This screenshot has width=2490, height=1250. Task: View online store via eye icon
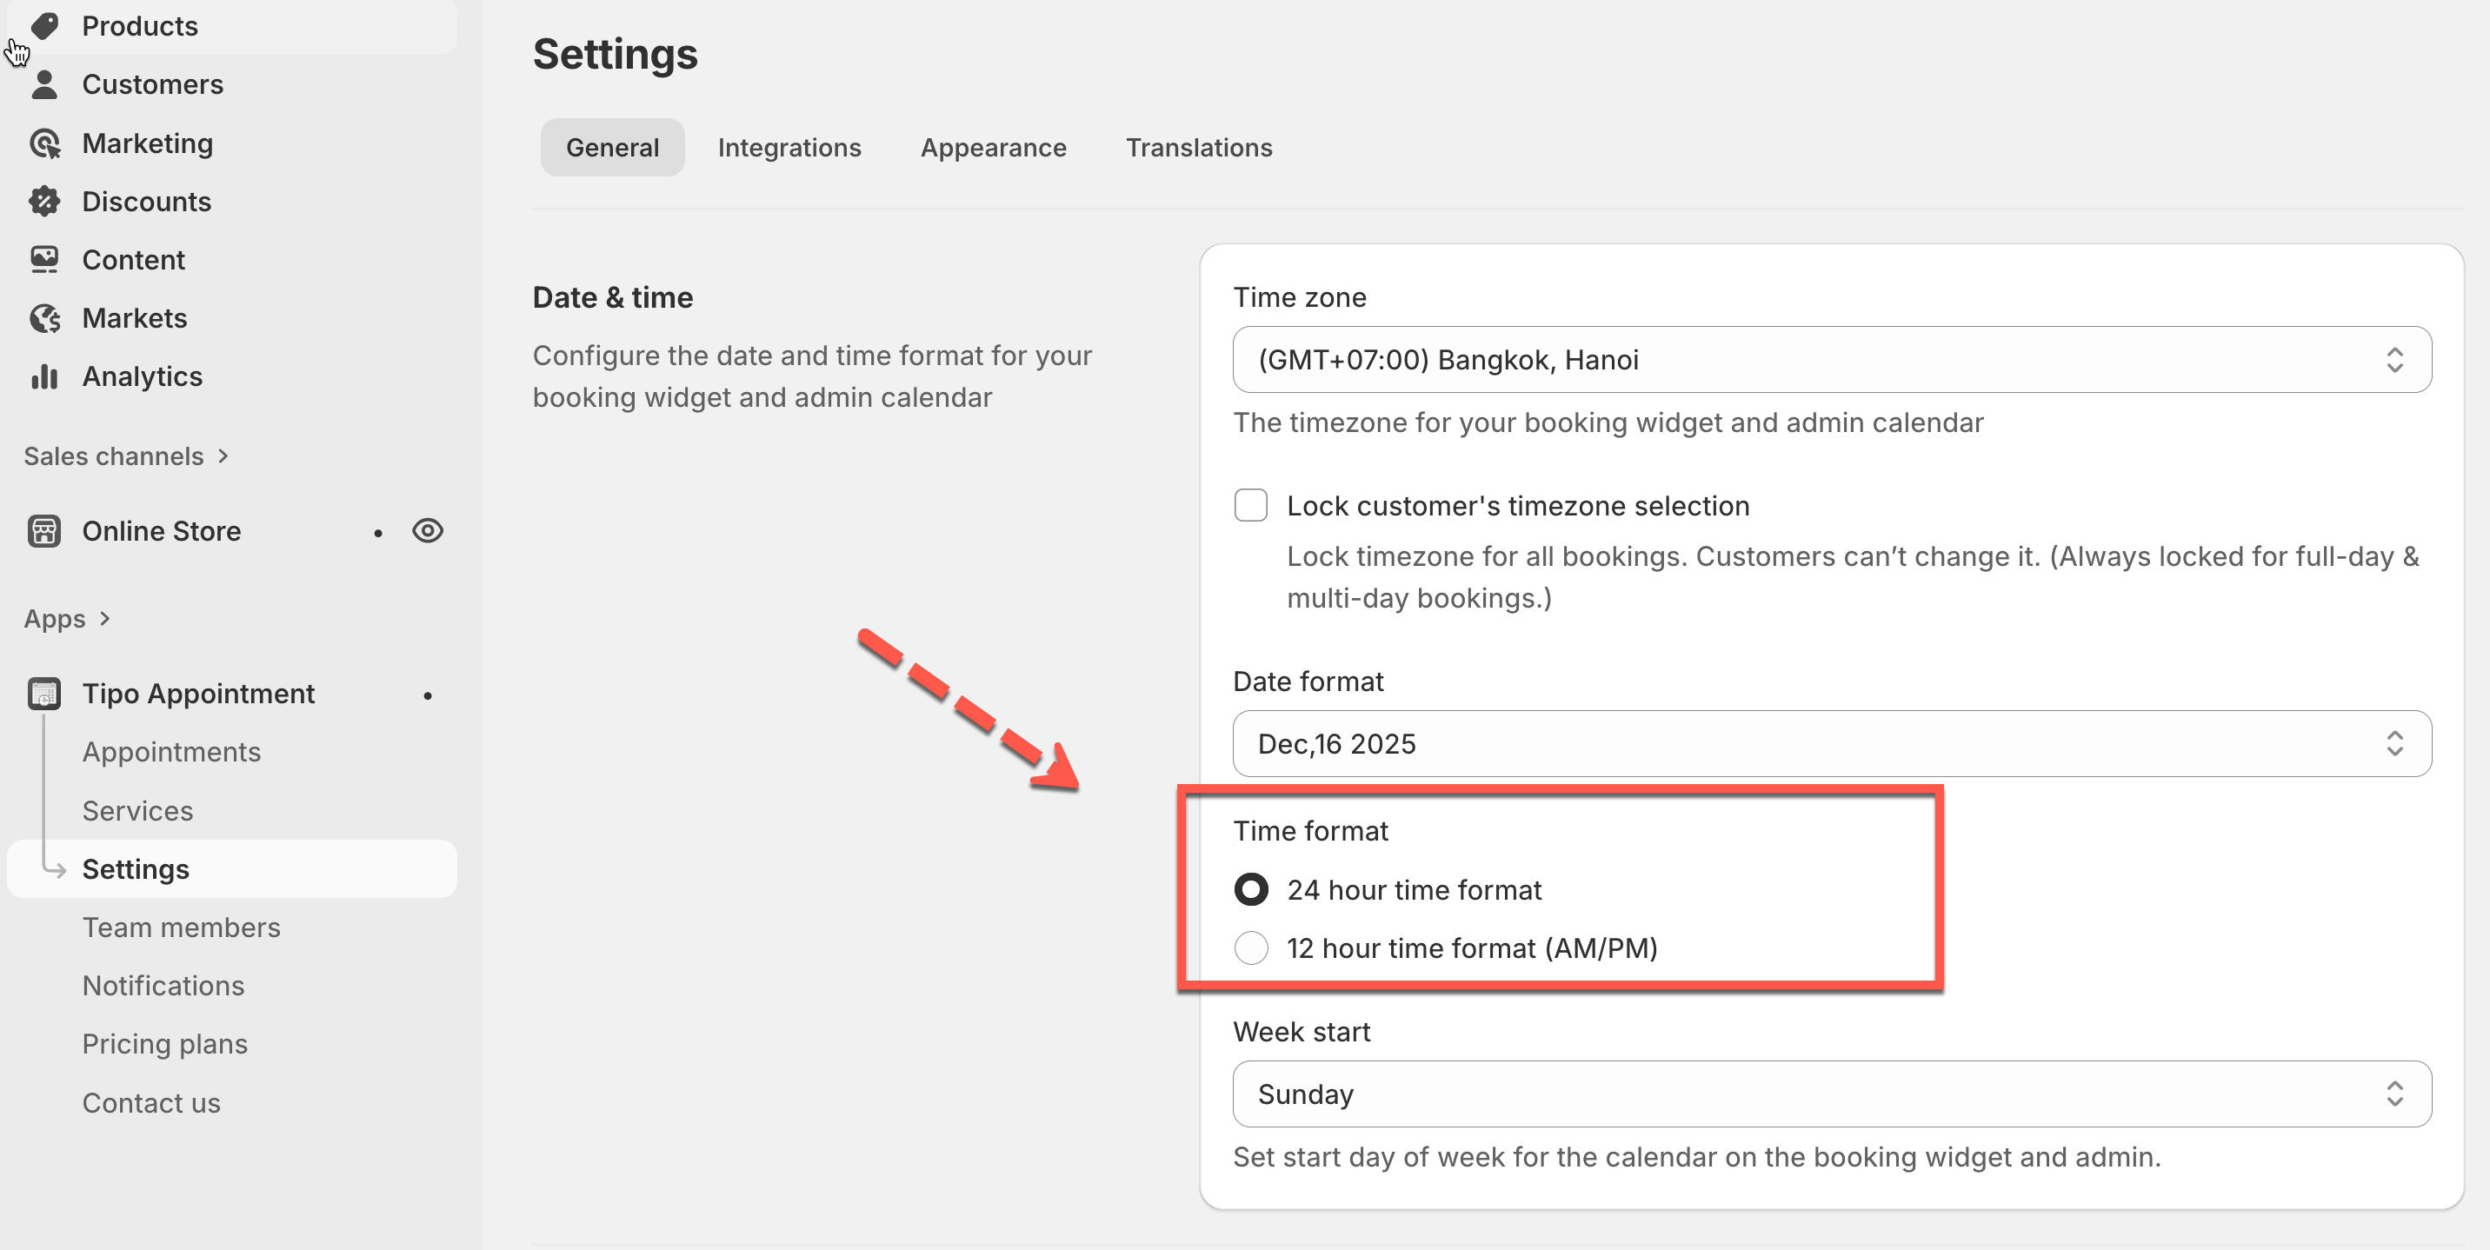(x=427, y=531)
